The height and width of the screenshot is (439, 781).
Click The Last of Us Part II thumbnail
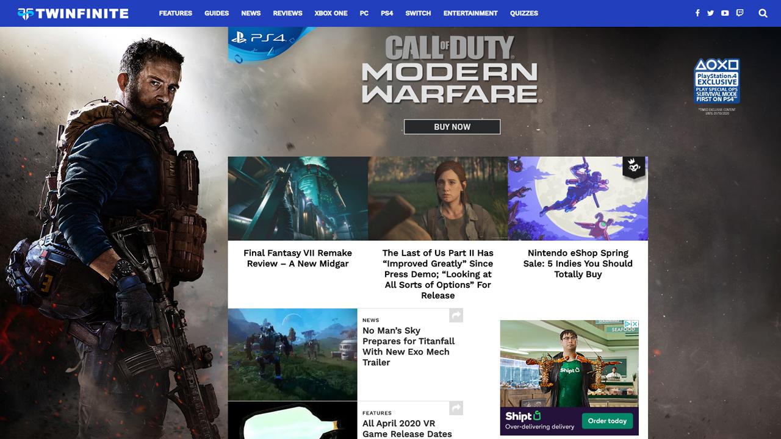pos(438,198)
